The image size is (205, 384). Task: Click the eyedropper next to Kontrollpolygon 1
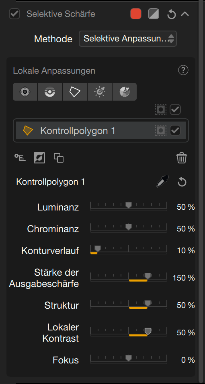[162, 182]
